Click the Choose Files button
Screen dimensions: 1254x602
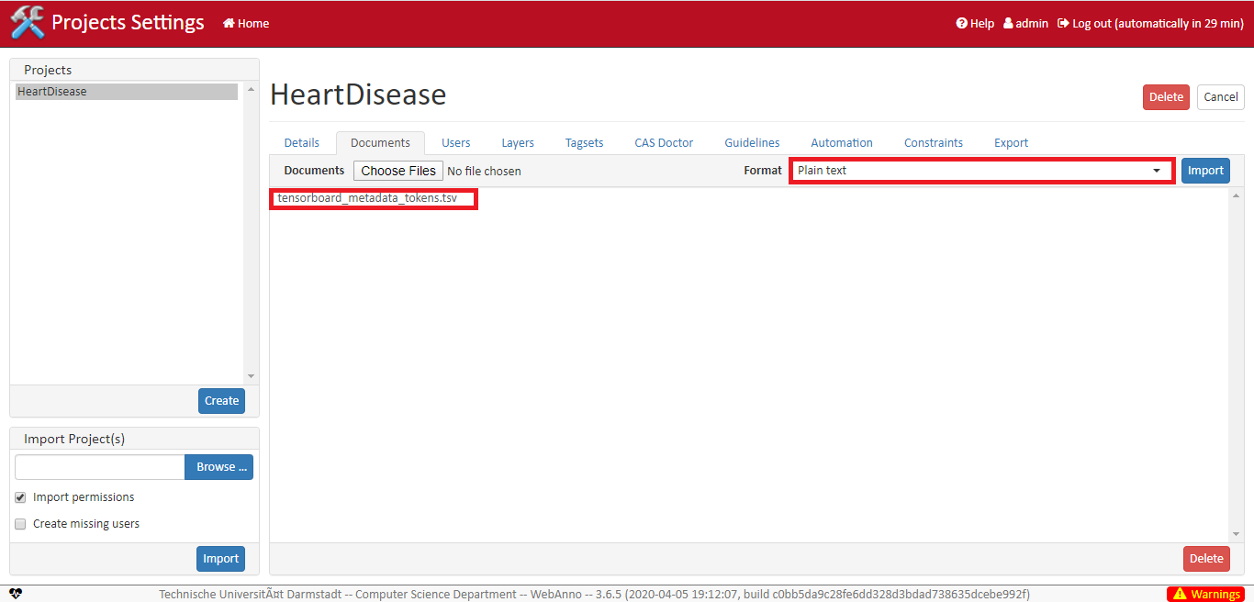[x=397, y=170]
